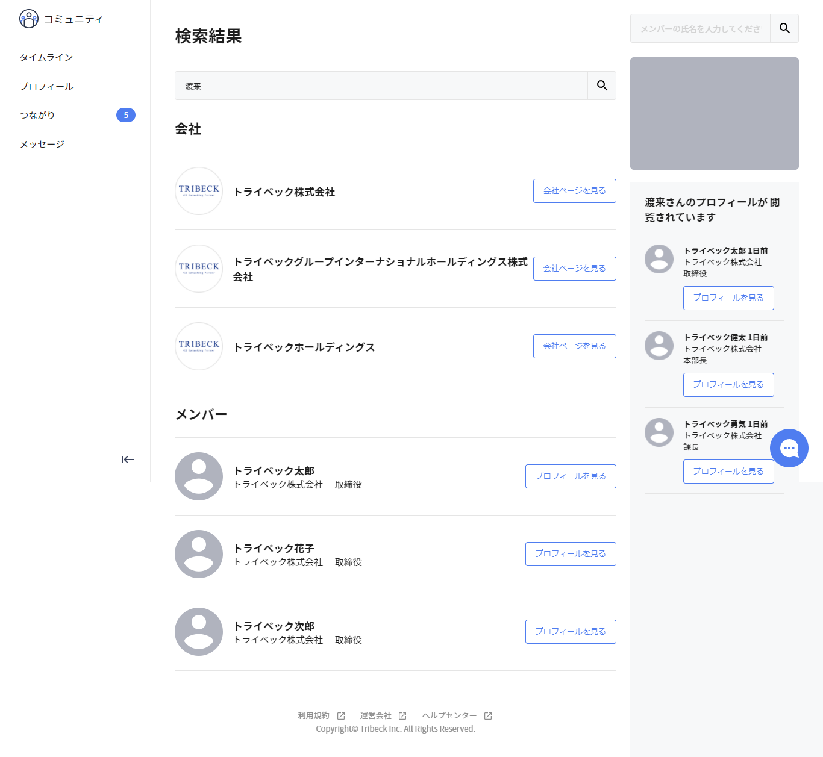823x757 pixels.
Task: View company page for トライベックホールディングス
Action: point(574,346)
